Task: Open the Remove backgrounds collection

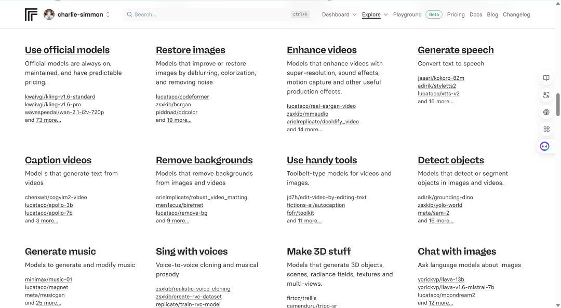Action: pos(204,160)
